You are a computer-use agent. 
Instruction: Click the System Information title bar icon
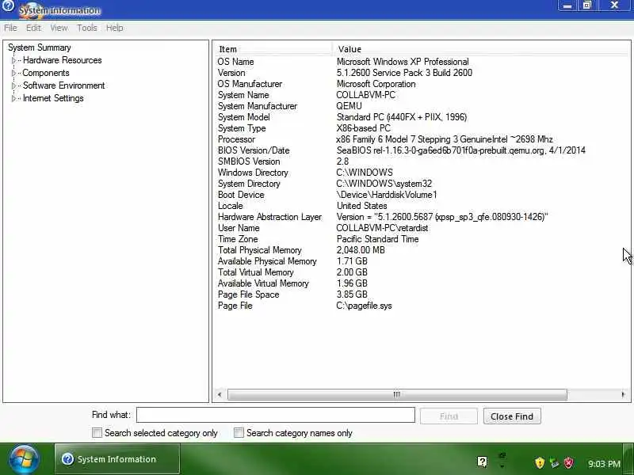8,6
